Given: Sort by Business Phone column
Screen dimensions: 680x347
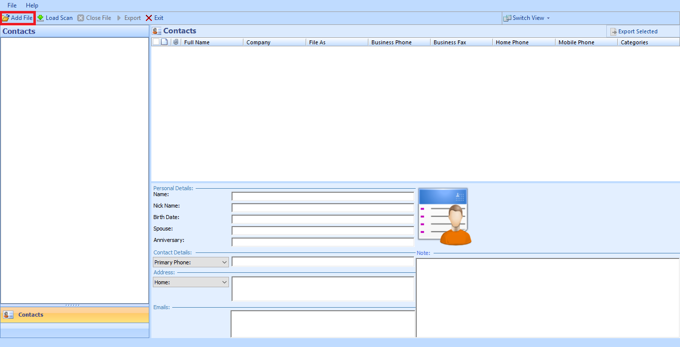Looking at the screenshot, I should (x=399, y=42).
